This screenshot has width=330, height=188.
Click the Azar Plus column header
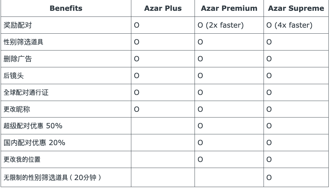tap(163, 9)
